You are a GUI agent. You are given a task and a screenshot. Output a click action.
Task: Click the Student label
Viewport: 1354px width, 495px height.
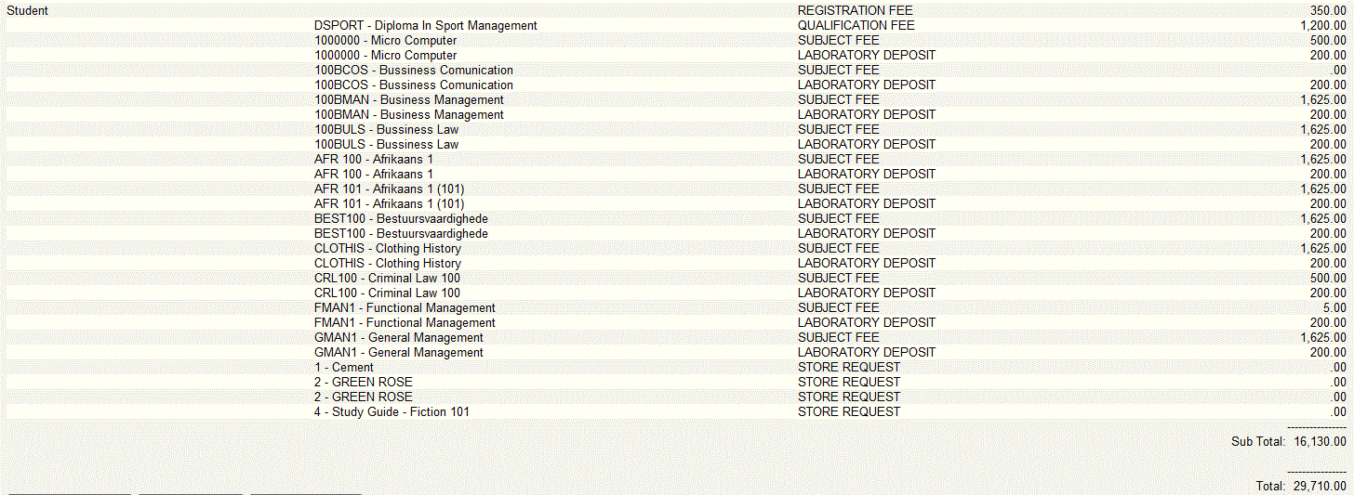28,11
